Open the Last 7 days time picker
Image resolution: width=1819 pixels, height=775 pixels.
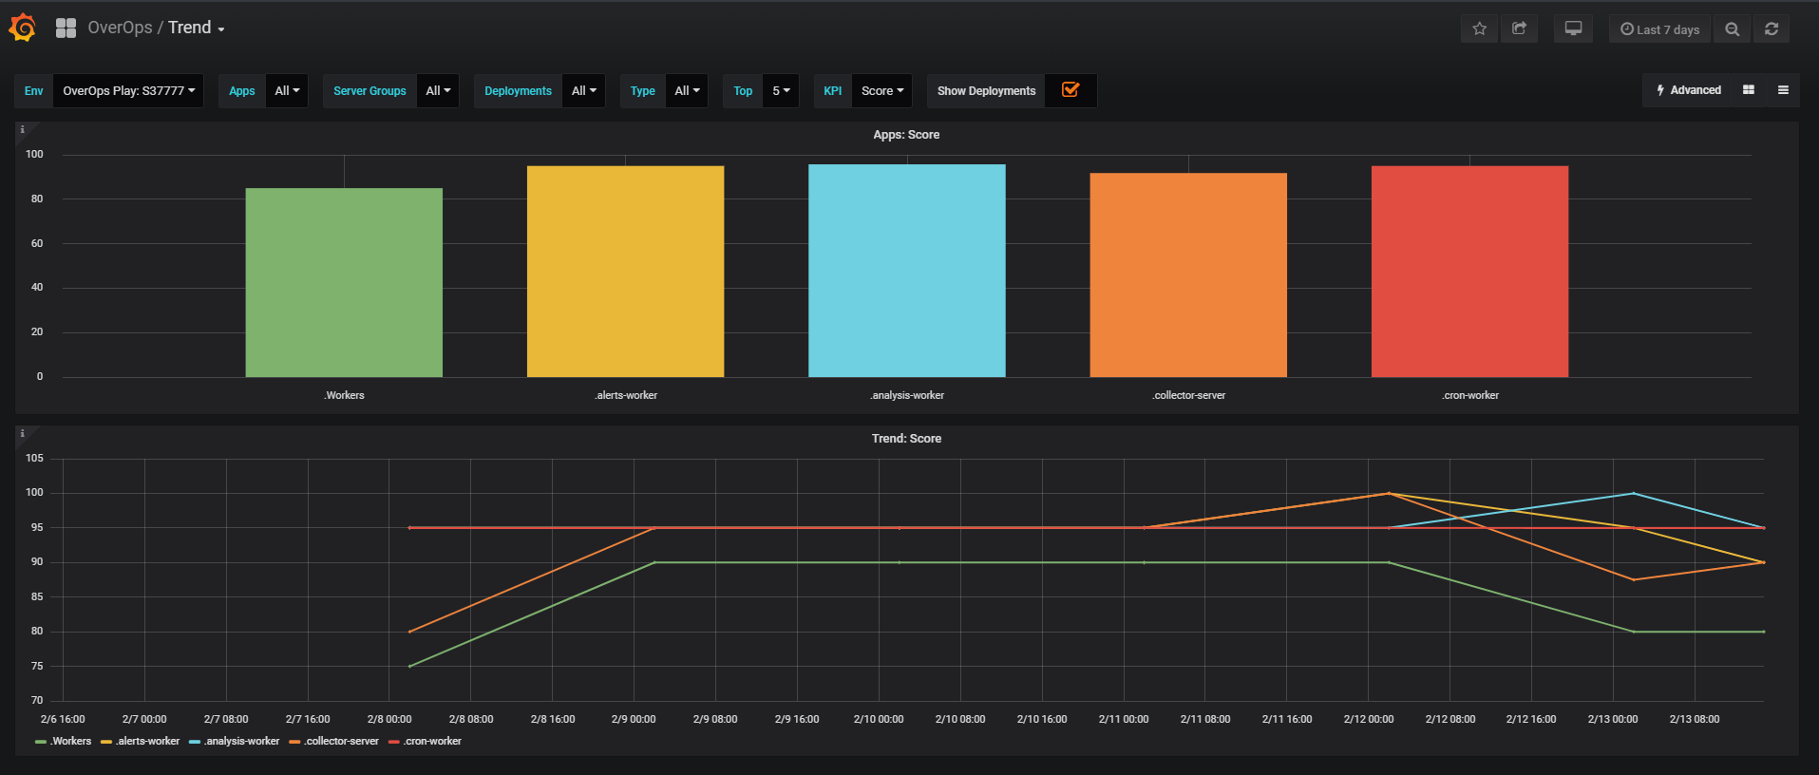pyautogui.click(x=1659, y=29)
